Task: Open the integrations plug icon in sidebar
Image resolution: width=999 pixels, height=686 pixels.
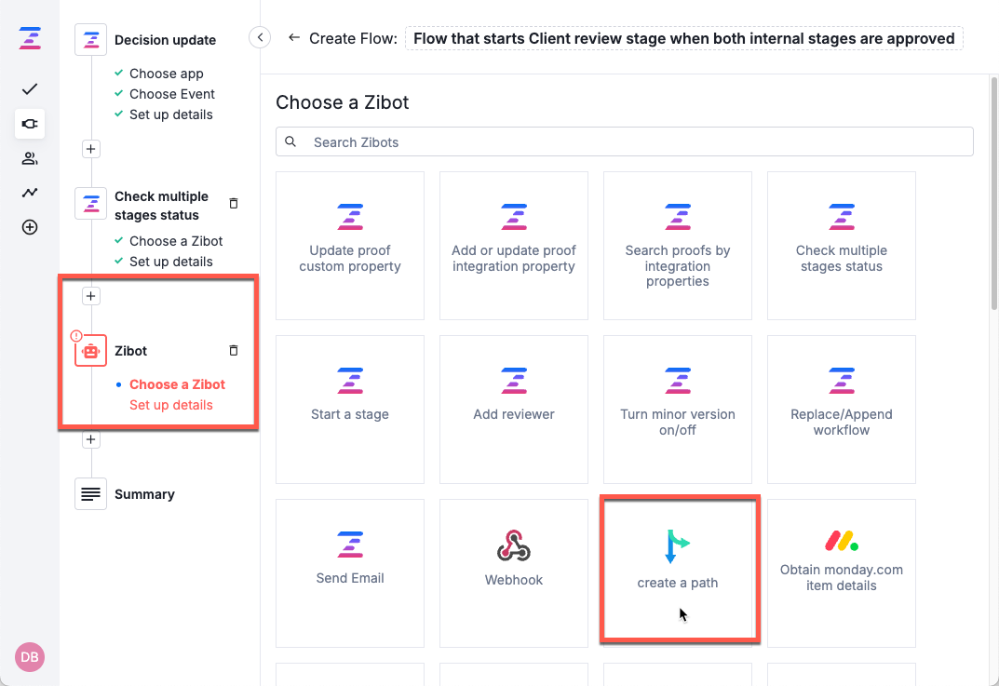Action: pyautogui.click(x=30, y=124)
